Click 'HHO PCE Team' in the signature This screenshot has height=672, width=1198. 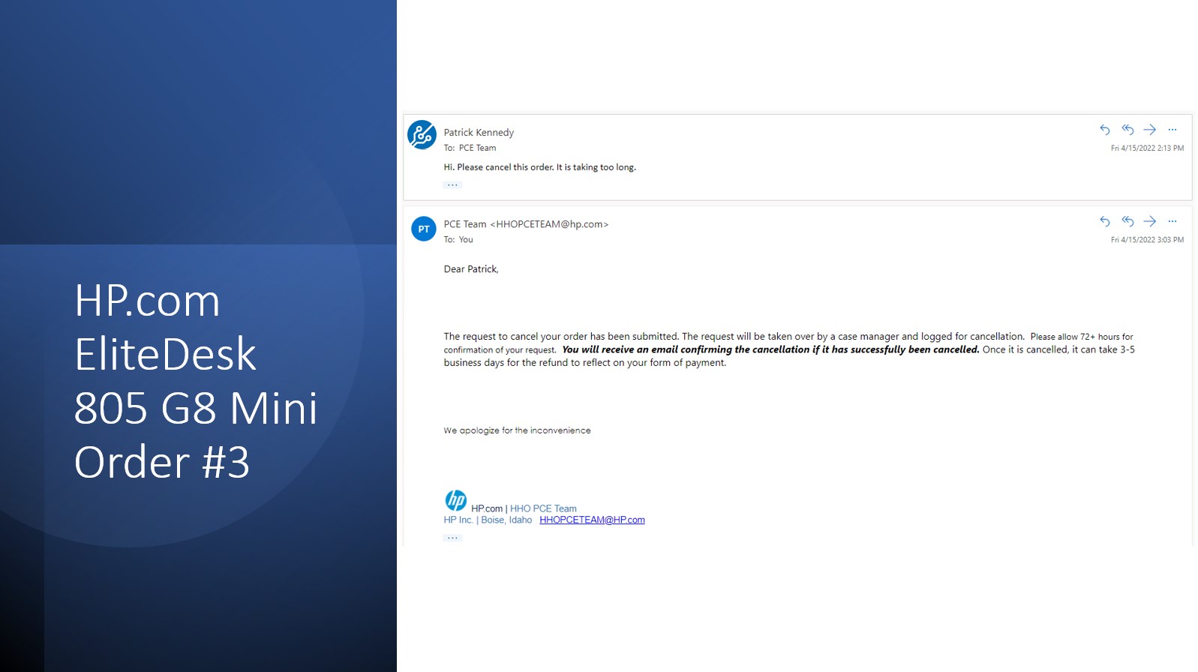(x=543, y=508)
